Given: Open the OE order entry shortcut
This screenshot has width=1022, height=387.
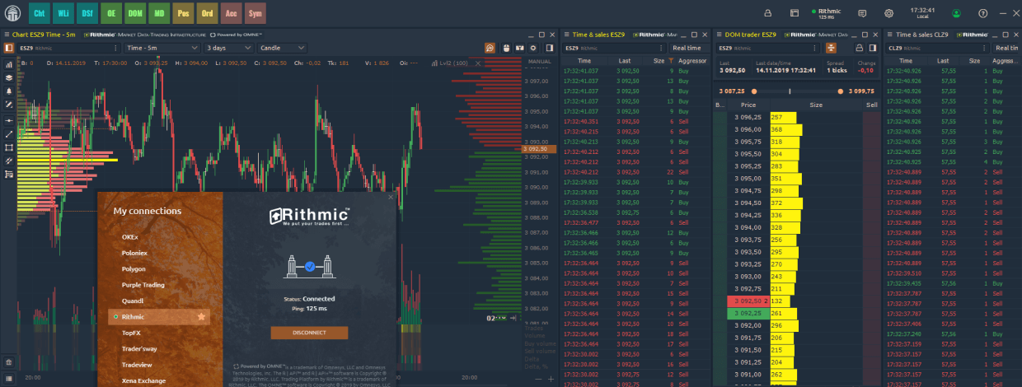Looking at the screenshot, I should (x=112, y=13).
